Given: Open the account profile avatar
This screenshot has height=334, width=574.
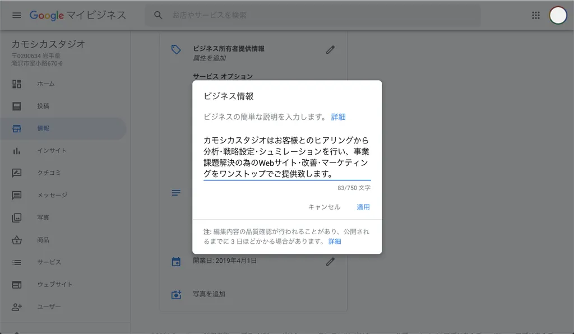Looking at the screenshot, I should [558, 15].
